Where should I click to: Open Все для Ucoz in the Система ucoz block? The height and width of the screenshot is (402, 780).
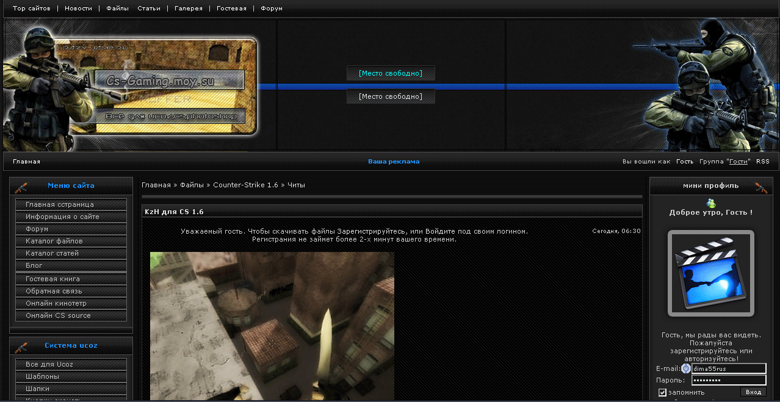coord(71,364)
